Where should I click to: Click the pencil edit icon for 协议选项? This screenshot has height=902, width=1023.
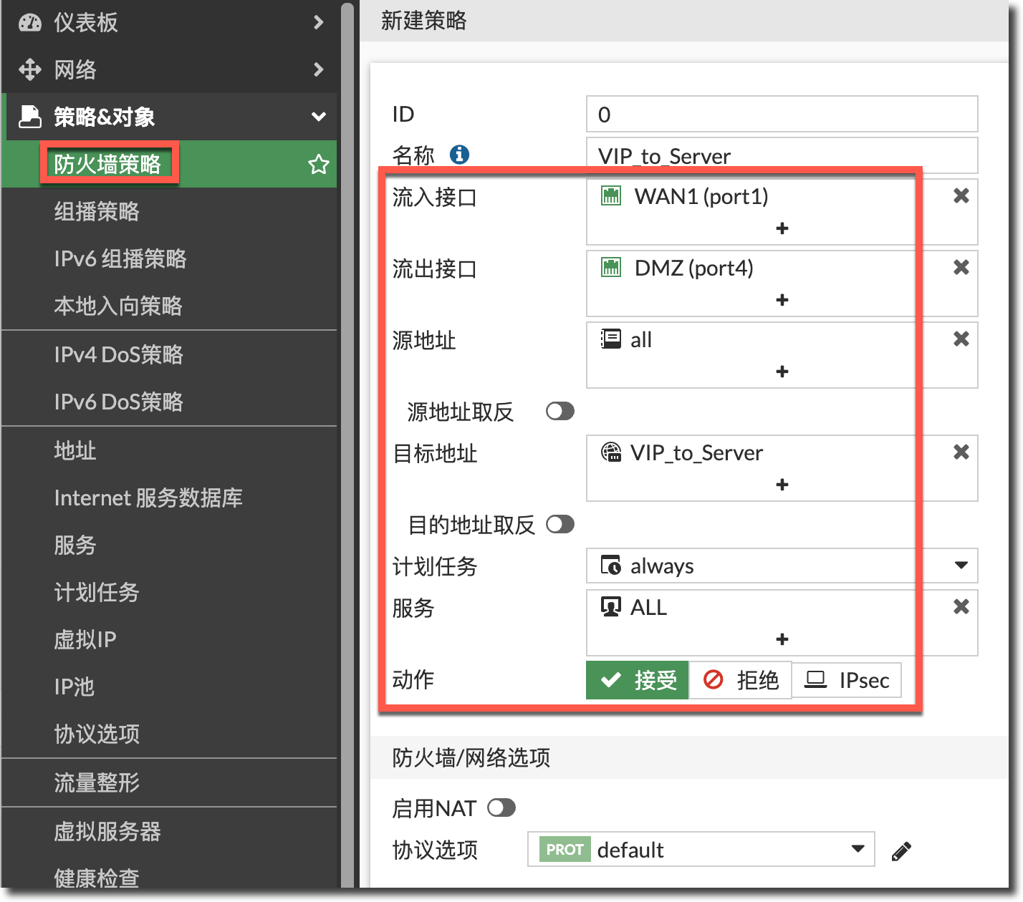[900, 850]
